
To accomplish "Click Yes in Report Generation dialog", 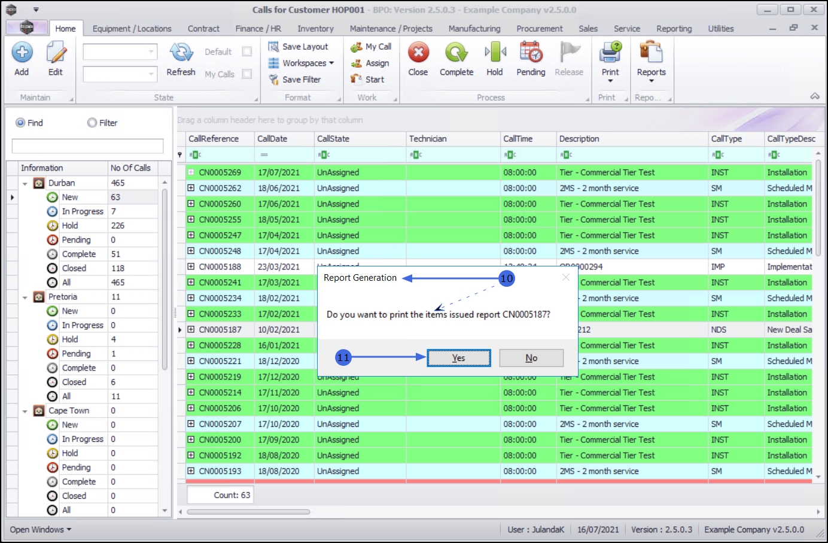I will point(459,358).
